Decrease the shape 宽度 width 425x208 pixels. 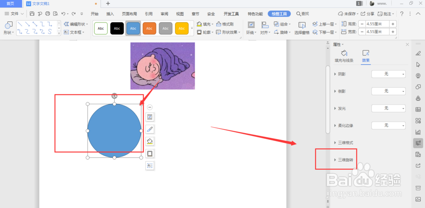pos(362,32)
